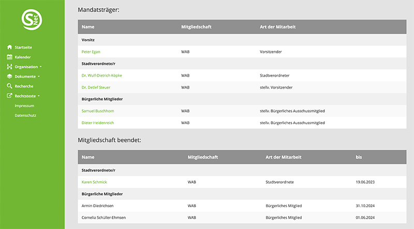This screenshot has width=414, height=229.
Task: Click the "bis" column header
Action: 359,157
